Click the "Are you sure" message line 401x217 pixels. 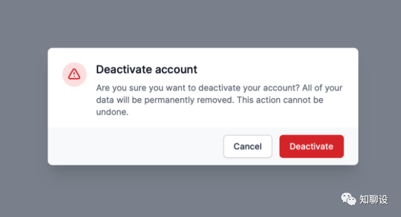point(219,88)
